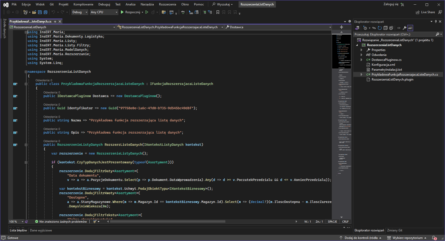Click Collapse All icon in Solution Explorer

coord(385,28)
